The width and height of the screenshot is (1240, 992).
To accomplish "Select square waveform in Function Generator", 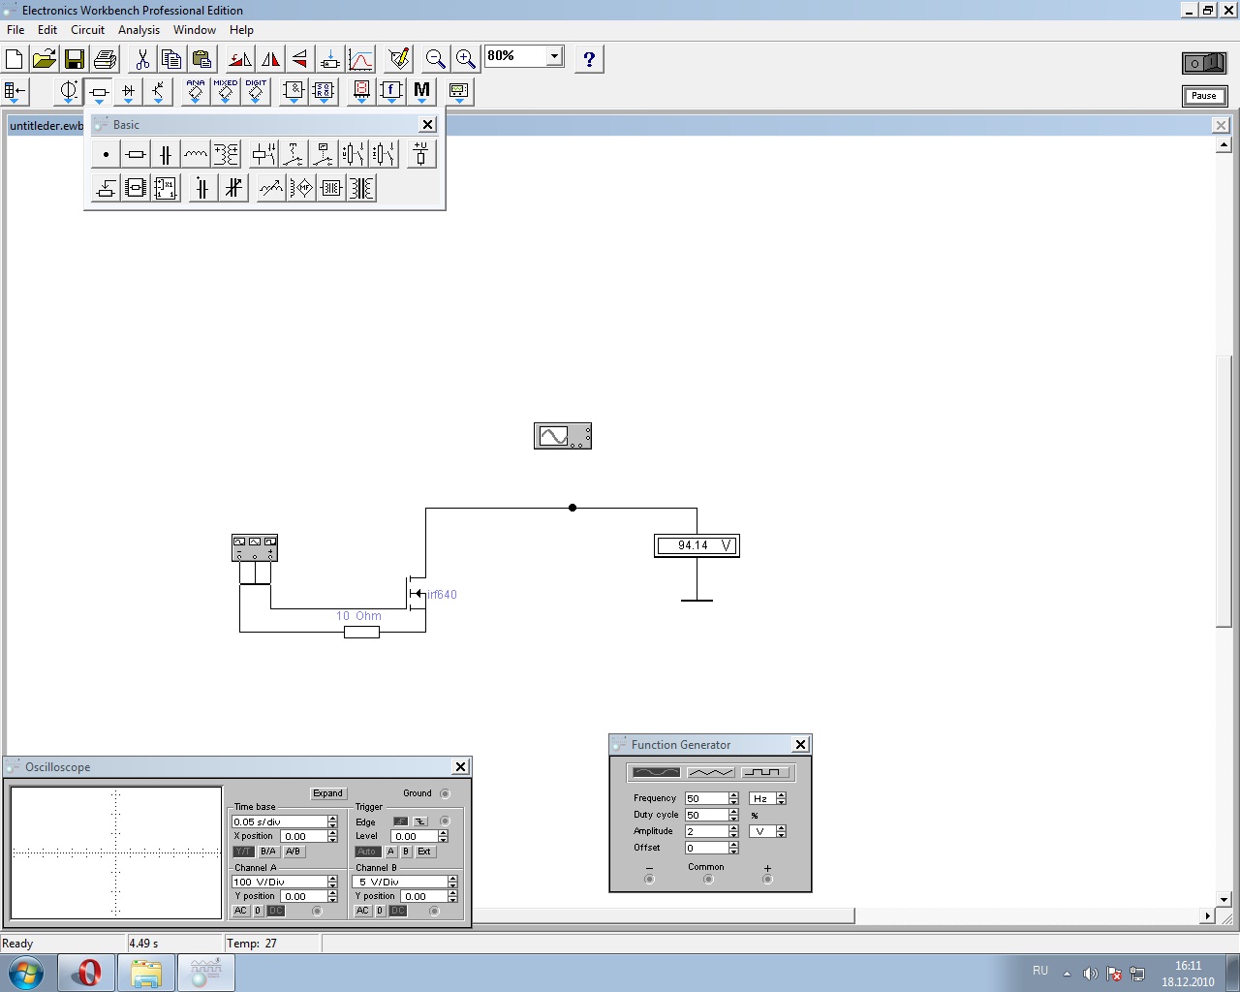I will 765,772.
